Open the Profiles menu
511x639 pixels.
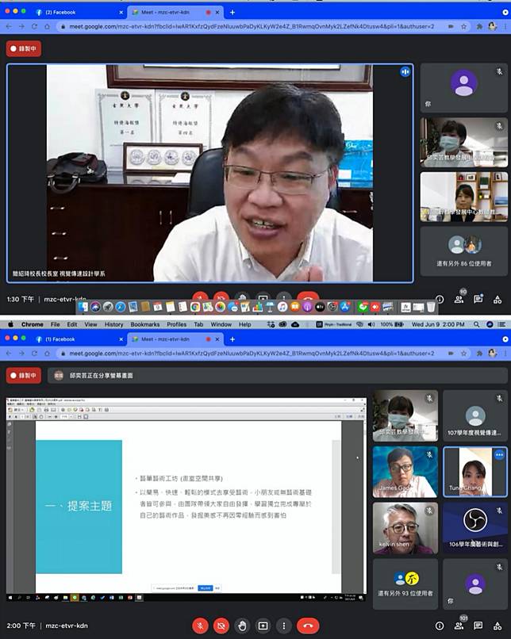177,324
